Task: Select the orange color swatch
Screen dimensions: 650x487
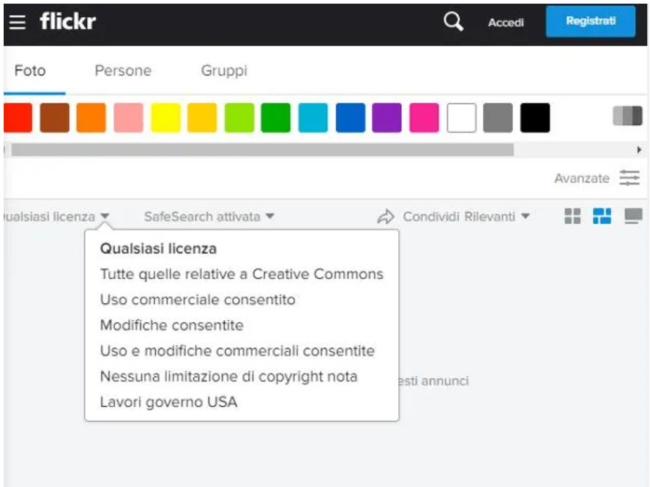Action: 91,118
